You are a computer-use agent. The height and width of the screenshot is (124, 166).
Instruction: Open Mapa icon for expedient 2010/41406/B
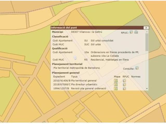click(116, 81)
